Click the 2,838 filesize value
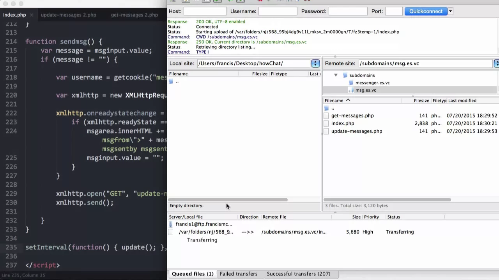 tap(421, 123)
